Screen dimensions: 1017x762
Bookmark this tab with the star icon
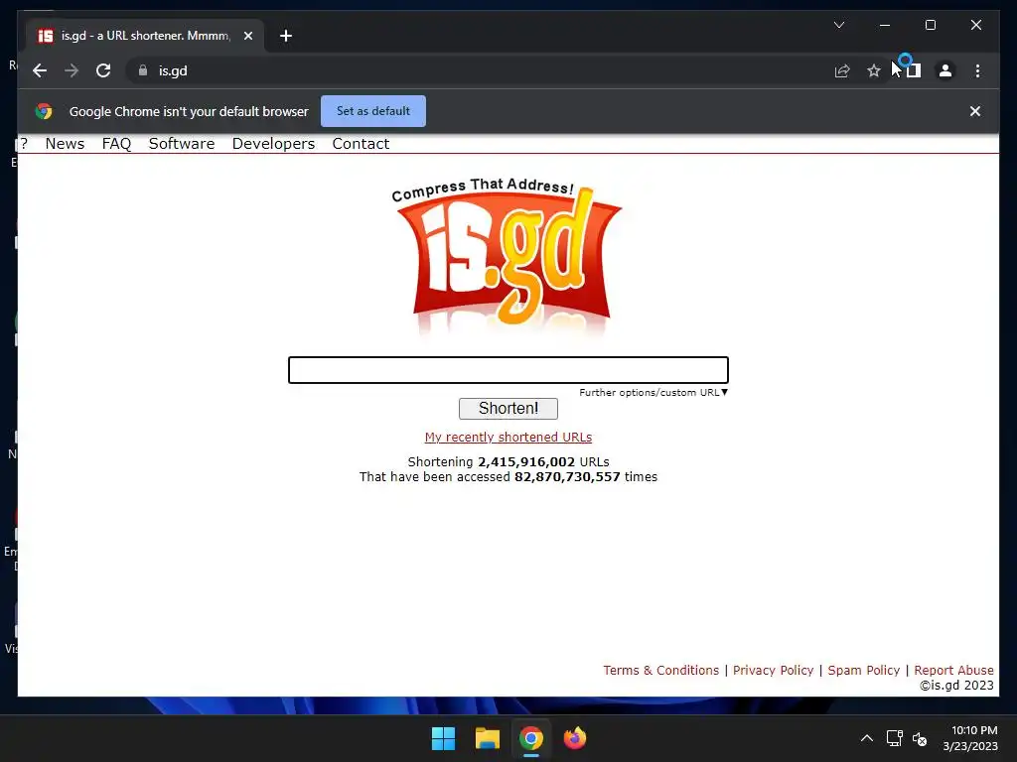[x=874, y=70]
